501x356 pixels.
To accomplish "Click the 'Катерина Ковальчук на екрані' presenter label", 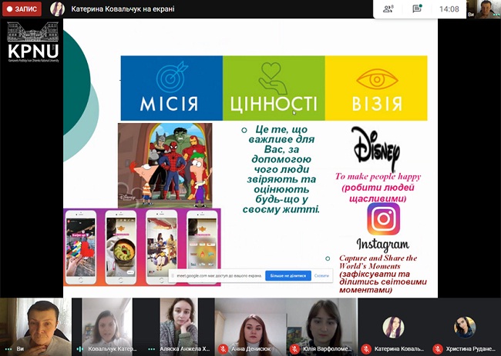I will (x=123, y=9).
